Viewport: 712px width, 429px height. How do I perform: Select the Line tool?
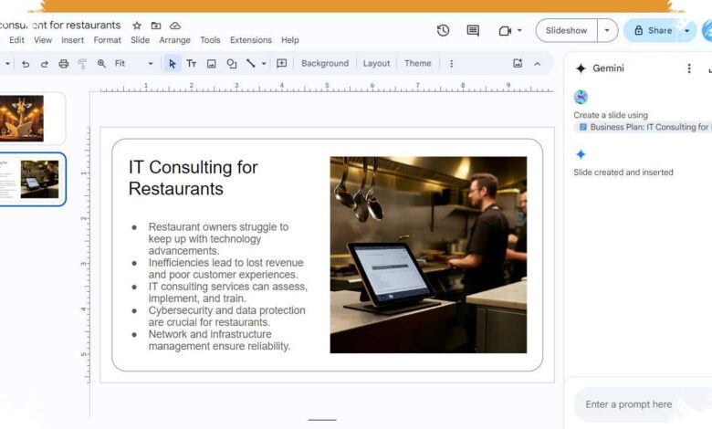251,64
